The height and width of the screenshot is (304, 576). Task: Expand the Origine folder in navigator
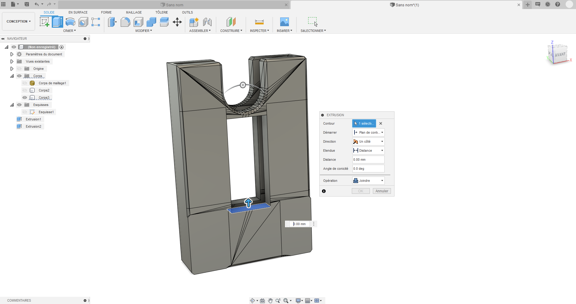click(x=12, y=69)
